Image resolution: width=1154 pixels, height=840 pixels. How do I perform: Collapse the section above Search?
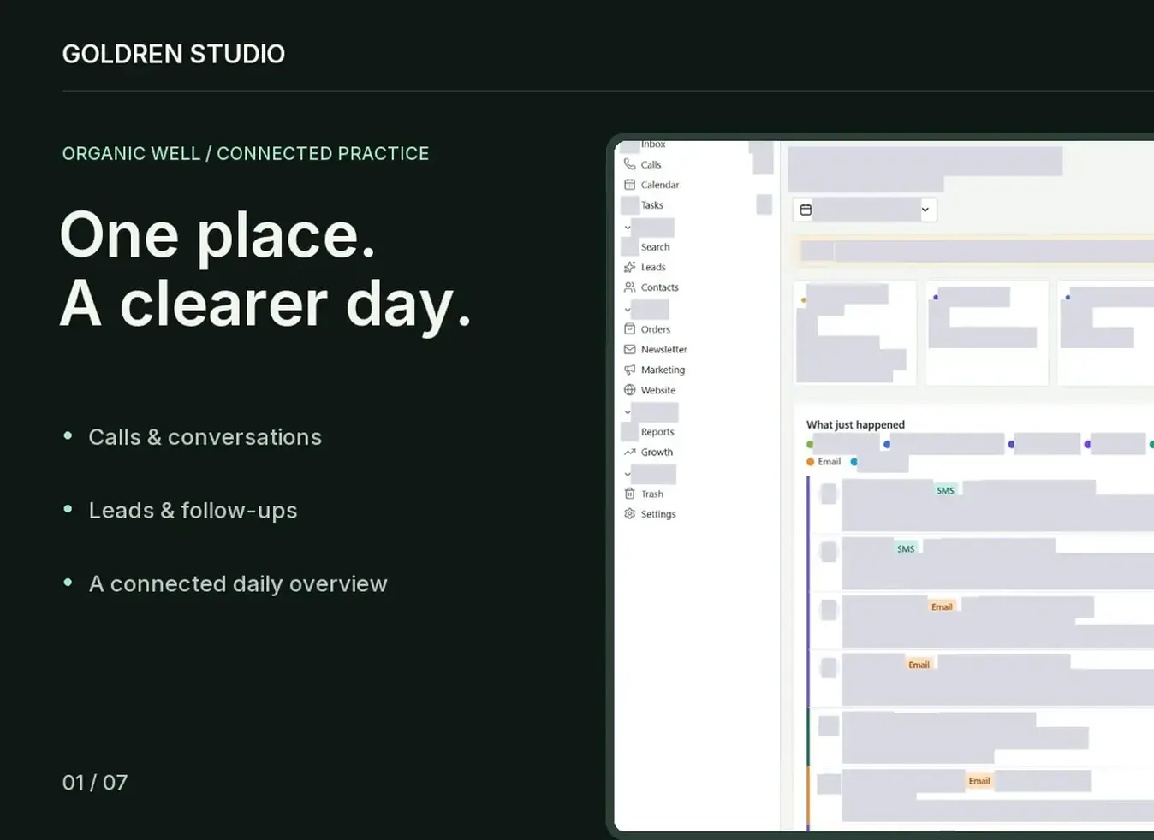628,228
